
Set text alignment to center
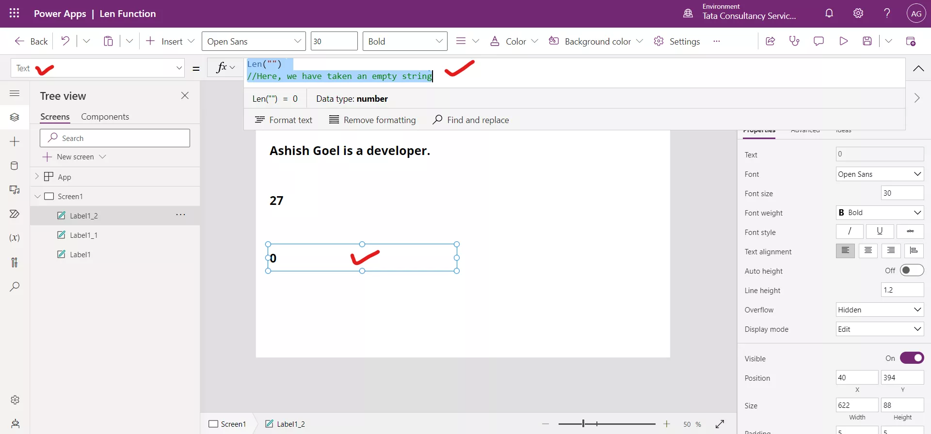(x=868, y=250)
